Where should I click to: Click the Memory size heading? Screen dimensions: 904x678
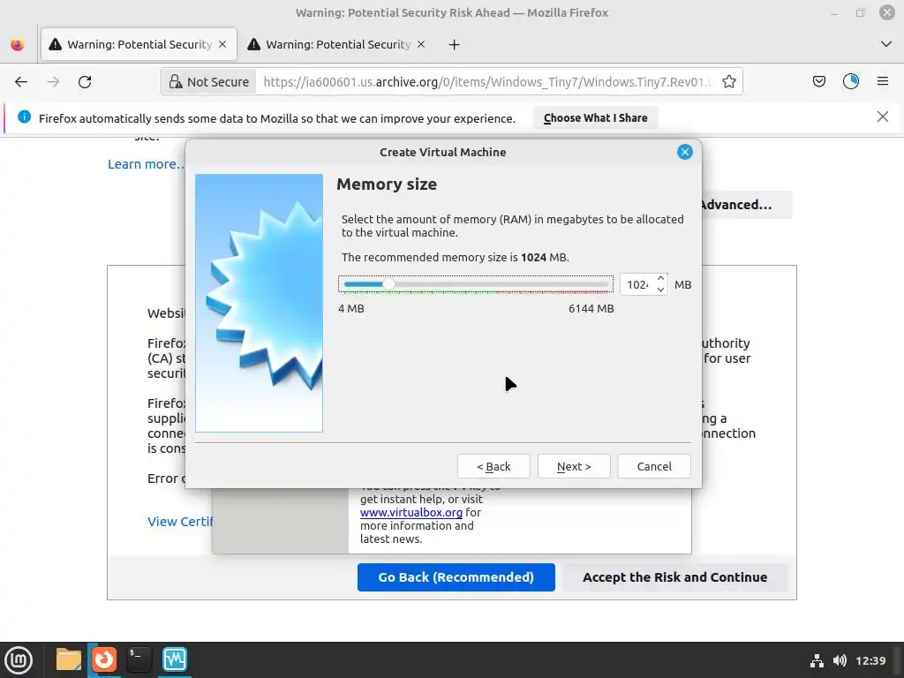387,184
